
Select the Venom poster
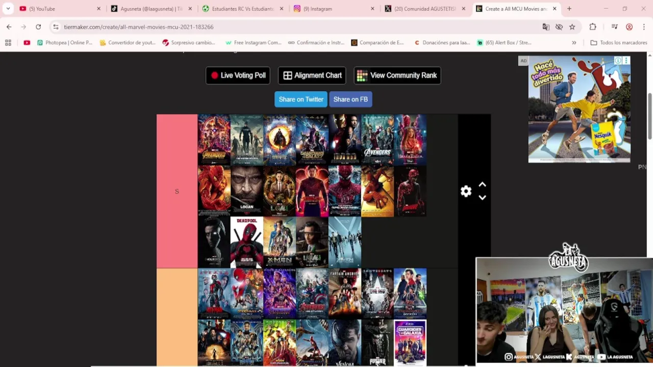tap(345, 343)
